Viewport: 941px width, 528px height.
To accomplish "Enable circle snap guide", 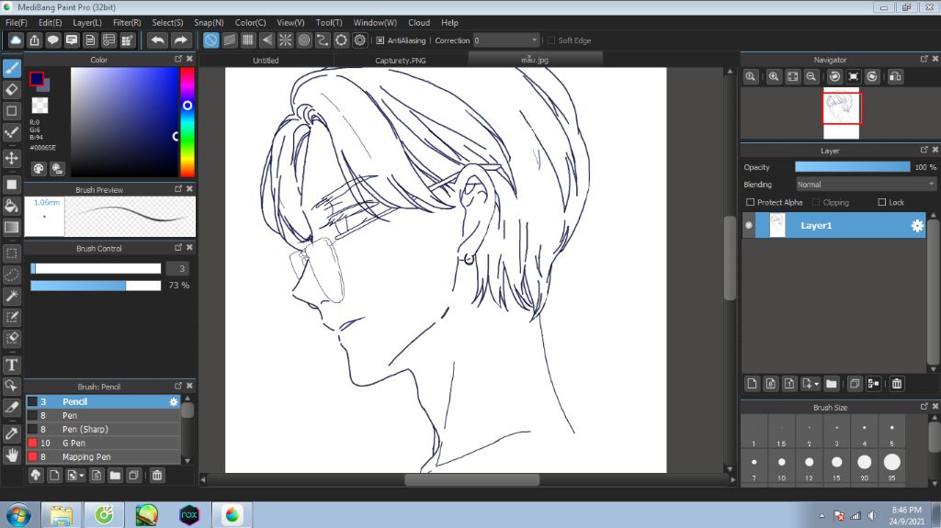I will pos(303,40).
